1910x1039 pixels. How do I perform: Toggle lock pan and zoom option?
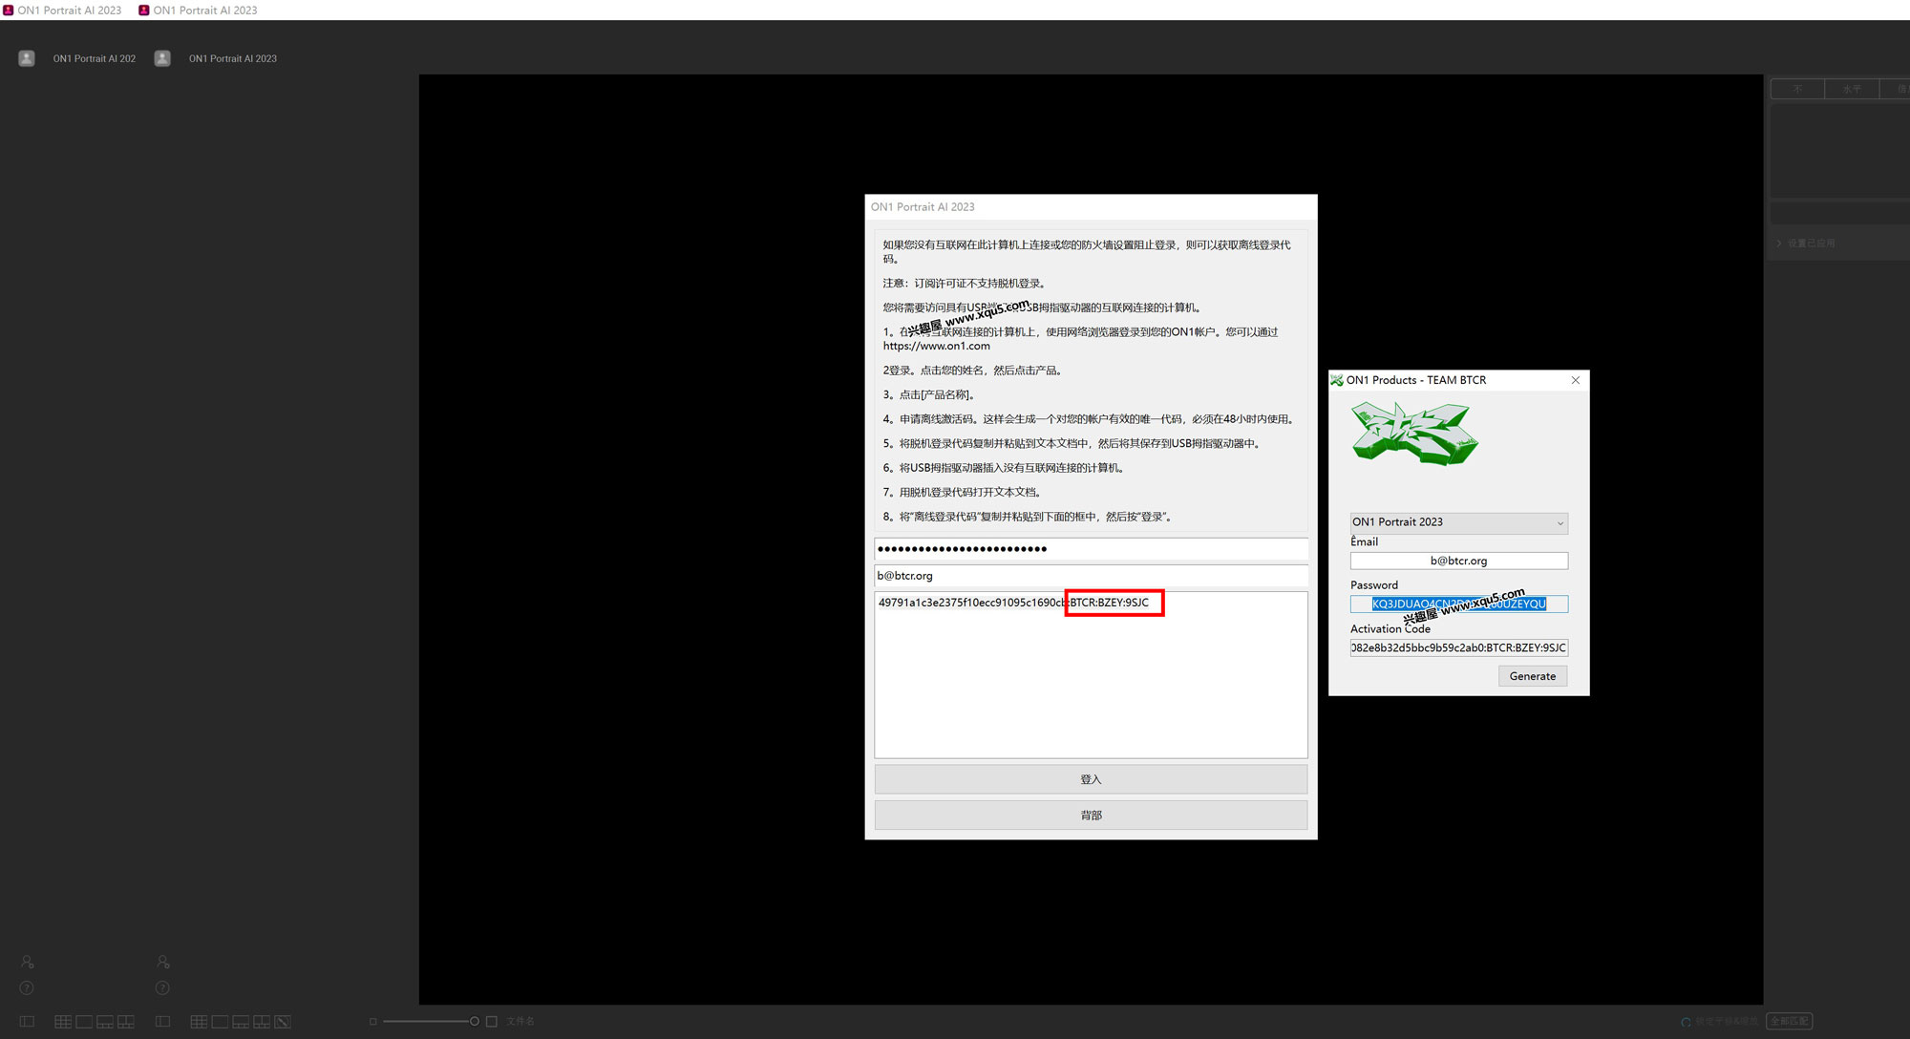tap(1719, 1022)
